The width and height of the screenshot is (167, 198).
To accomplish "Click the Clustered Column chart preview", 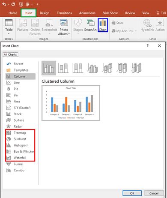I will tap(71, 103).
